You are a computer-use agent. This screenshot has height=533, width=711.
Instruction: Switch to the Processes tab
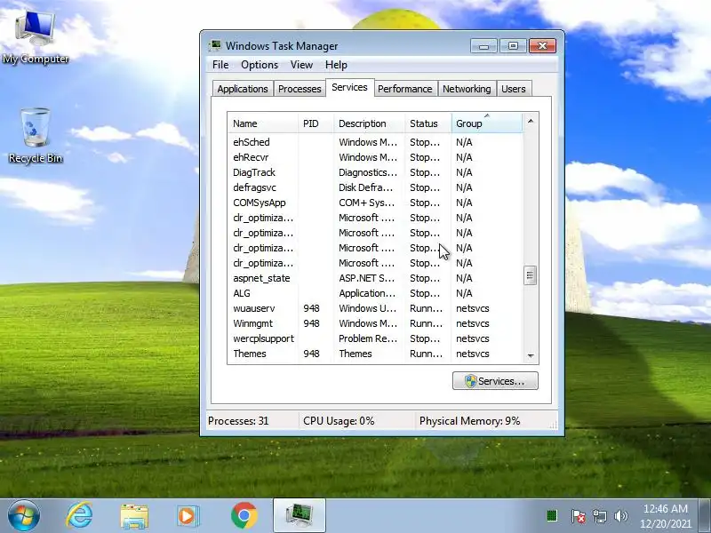(300, 89)
